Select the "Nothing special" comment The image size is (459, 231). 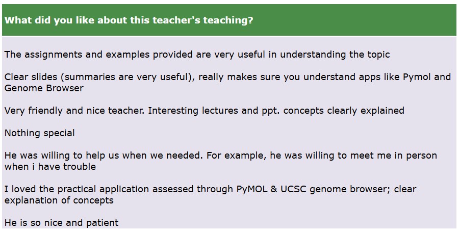point(40,133)
